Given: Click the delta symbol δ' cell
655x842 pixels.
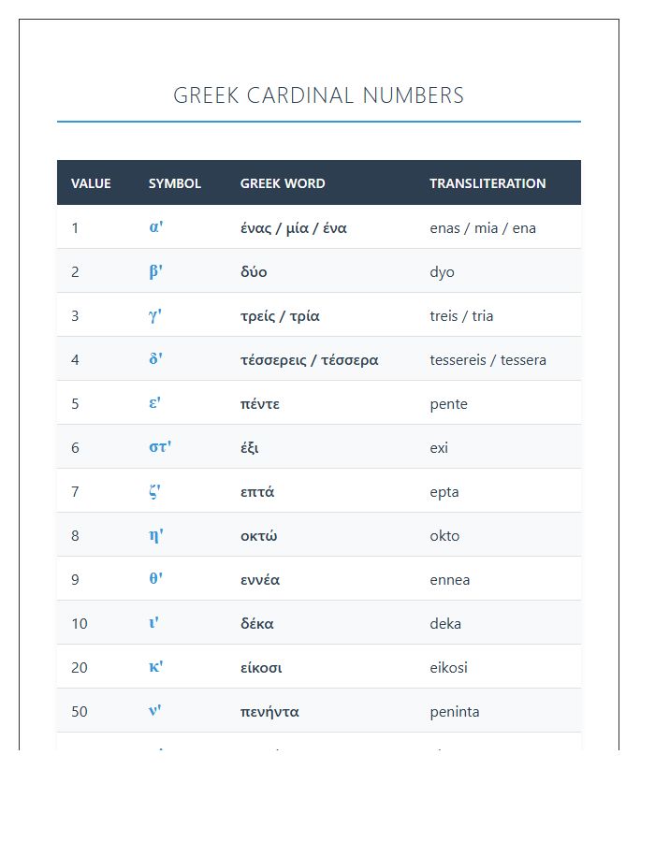Looking at the screenshot, I should (x=155, y=358).
